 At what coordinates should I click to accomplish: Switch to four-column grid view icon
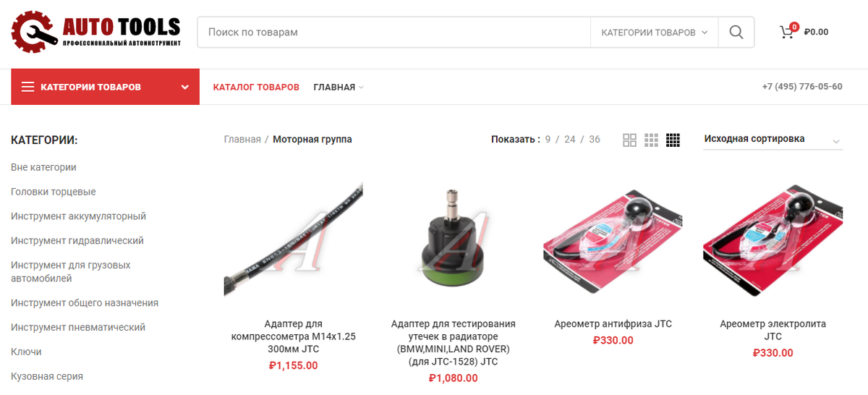tap(673, 140)
